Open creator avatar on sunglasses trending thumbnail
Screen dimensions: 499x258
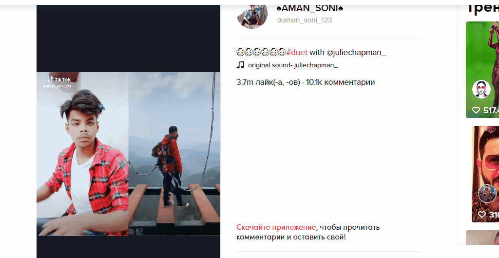[x=487, y=193]
